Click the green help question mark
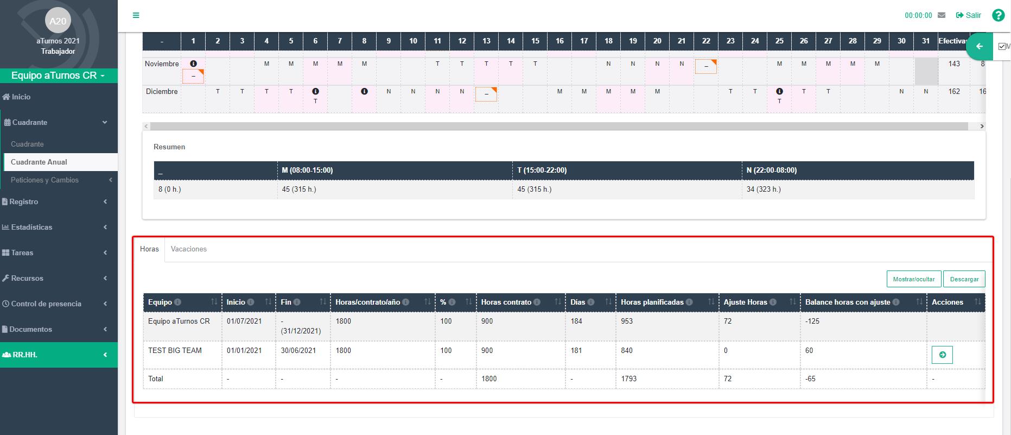The height and width of the screenshot is (435, 1011). 998,15
